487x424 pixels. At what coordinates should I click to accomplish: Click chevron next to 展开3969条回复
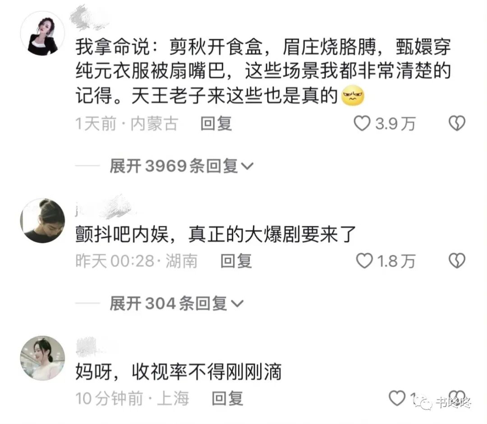(x=247, y=167)
